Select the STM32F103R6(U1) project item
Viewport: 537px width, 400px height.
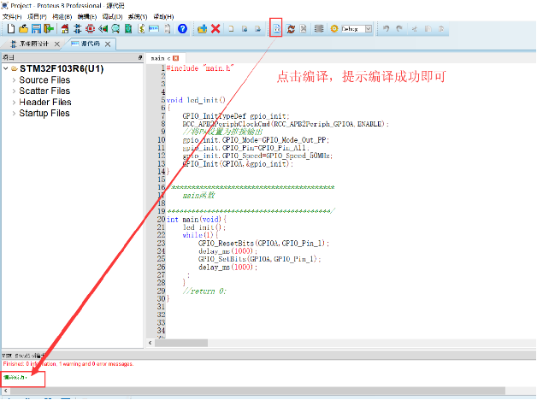coord(62,68)
